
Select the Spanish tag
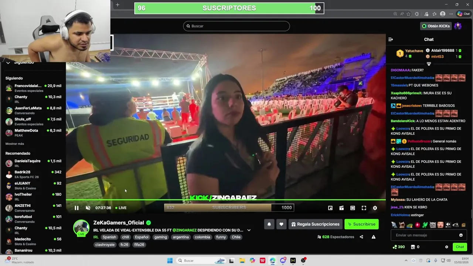109,237
